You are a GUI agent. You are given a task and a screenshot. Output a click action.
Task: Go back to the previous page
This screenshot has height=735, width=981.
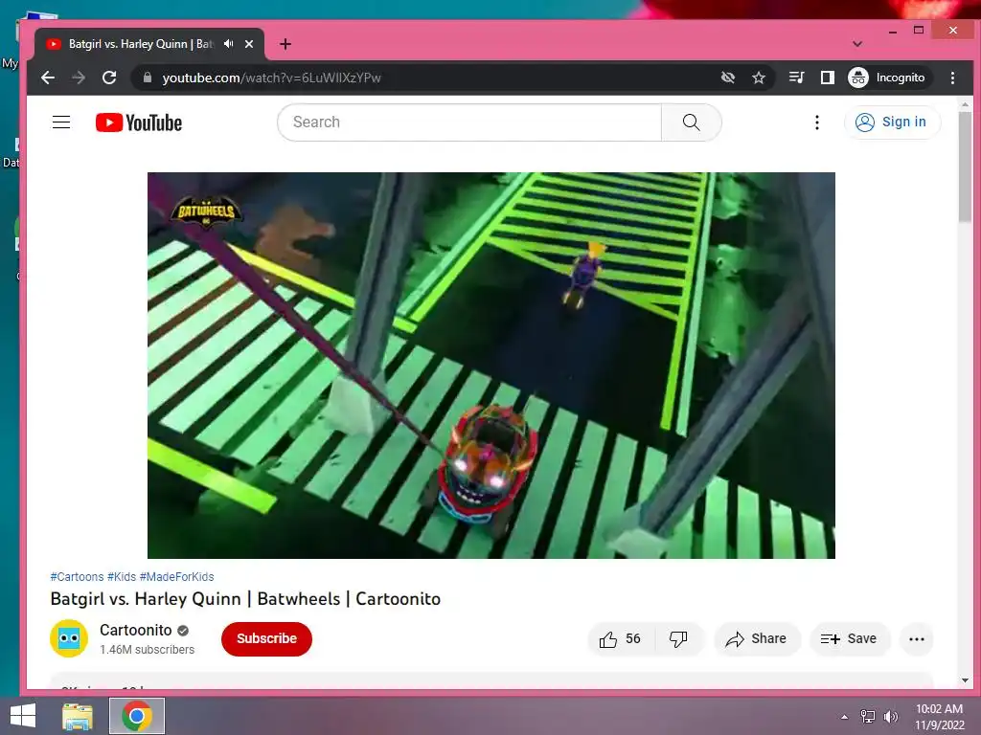tap(48, 78)
